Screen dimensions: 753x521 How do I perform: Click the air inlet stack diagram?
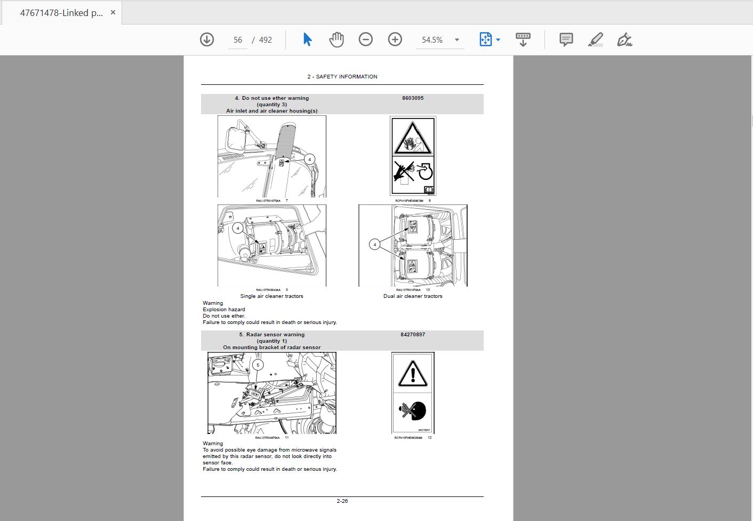(272, 156)
